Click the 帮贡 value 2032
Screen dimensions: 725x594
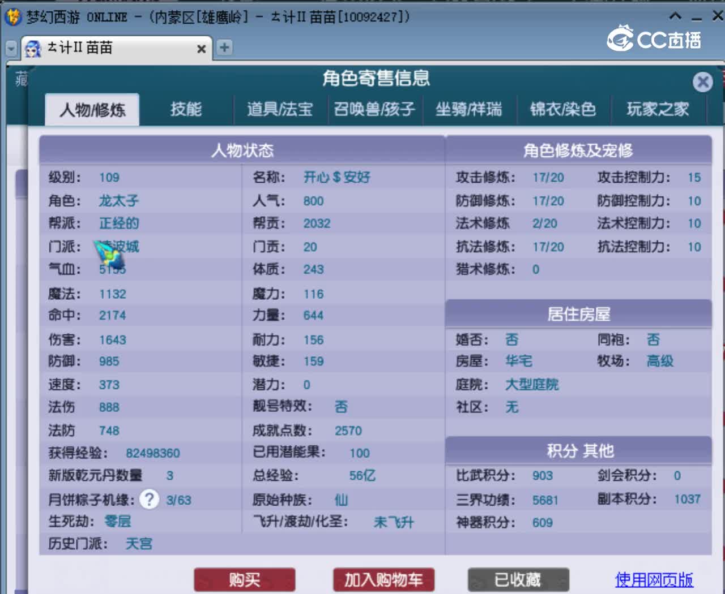pyautogui.click(x=317, y=223)
